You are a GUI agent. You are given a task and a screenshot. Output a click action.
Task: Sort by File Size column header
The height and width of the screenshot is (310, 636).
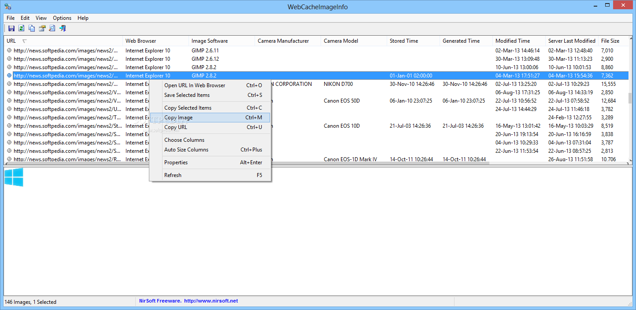click(613, 41)
